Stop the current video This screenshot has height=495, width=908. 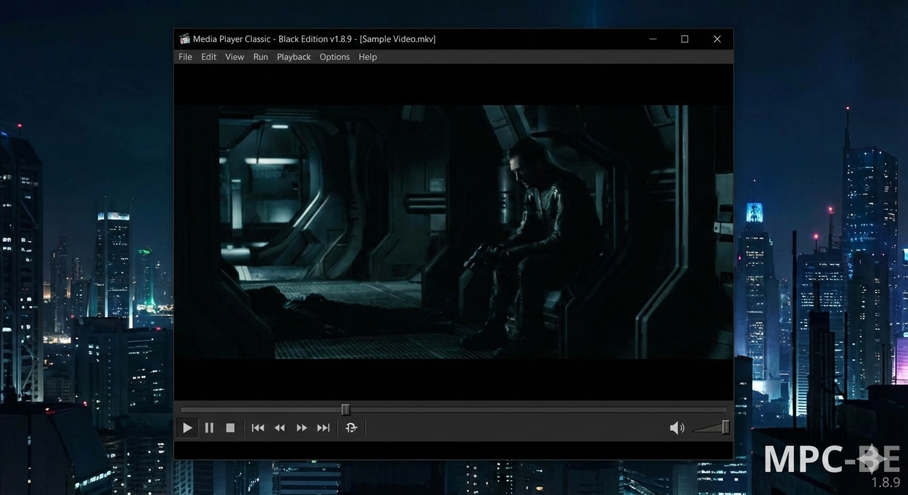(230, 427)
